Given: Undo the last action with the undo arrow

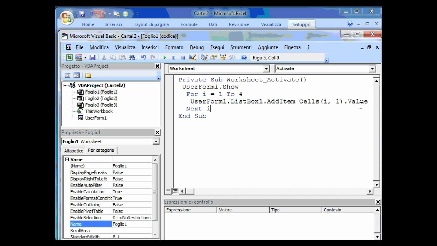Looking at the screenshot, I should [144, 58].
